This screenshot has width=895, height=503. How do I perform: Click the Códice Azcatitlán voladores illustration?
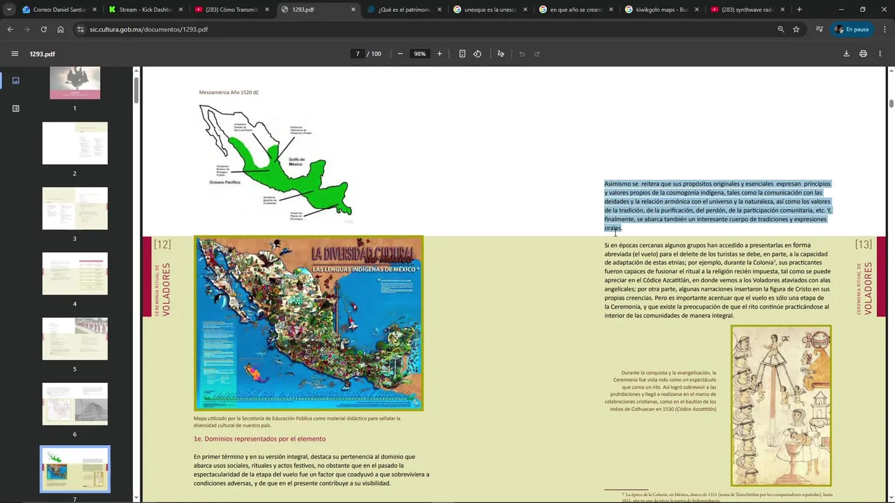(x=781, y=405)
